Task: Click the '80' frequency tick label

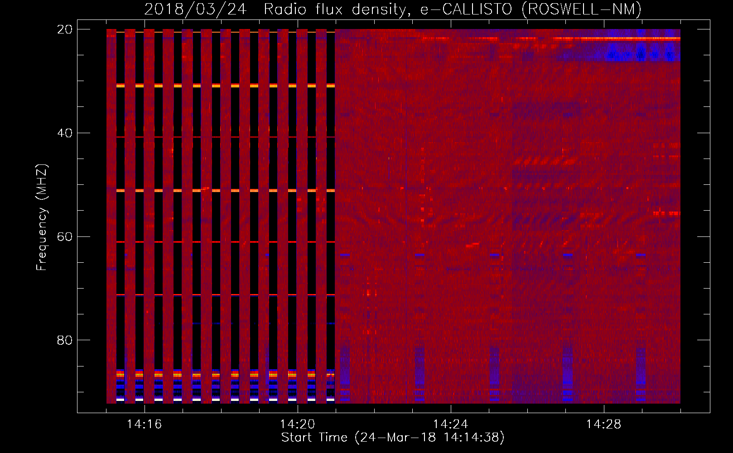Action: coord(65,340)
